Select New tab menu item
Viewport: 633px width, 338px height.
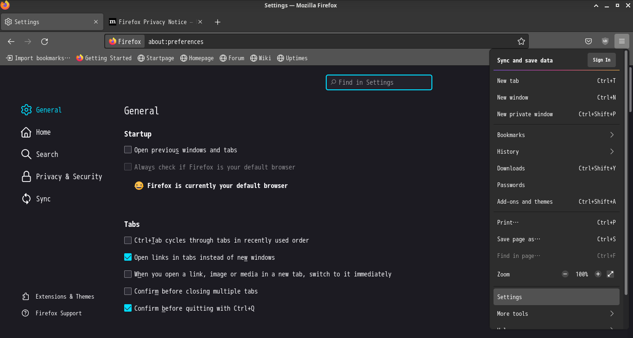coord(556,81)
